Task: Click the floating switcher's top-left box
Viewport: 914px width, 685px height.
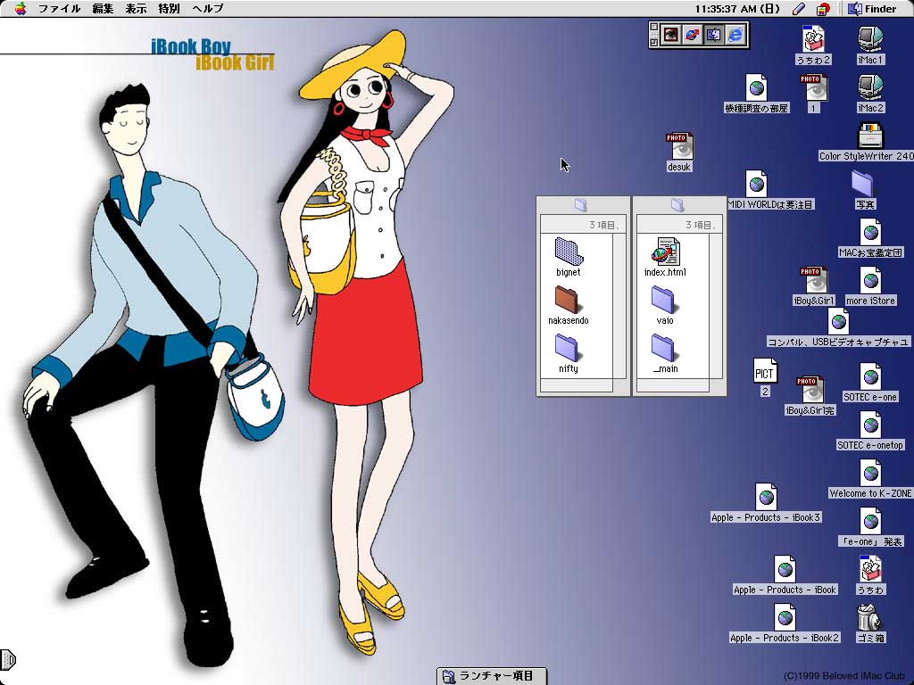Action: [653, 28]
